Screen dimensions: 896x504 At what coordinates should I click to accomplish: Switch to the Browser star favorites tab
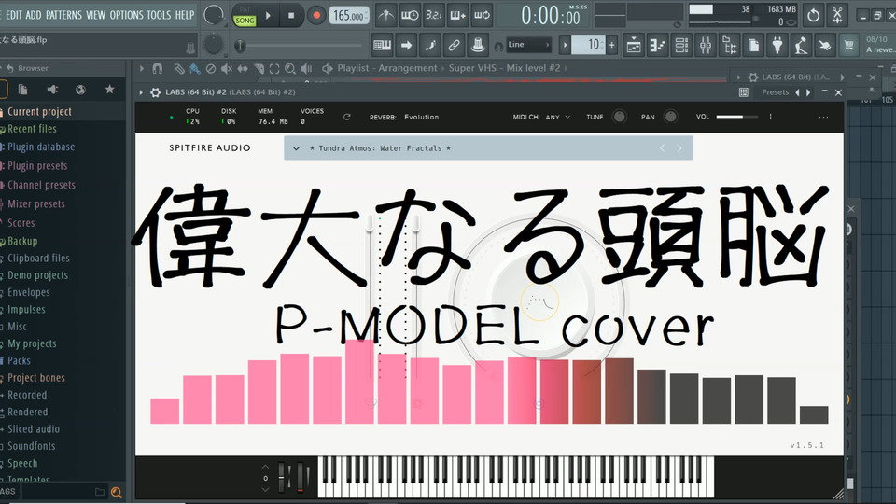(110, 90)
